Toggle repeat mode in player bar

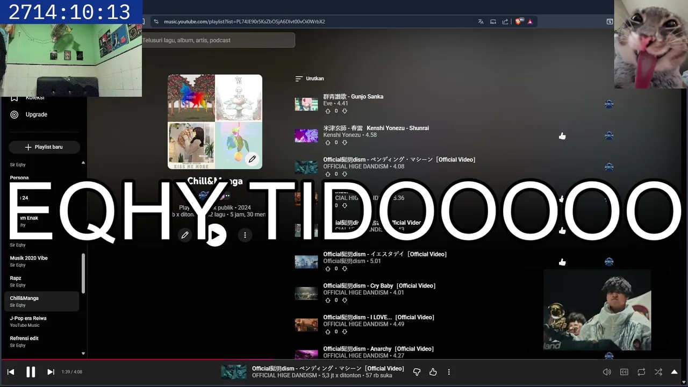[x=641, y=372]
